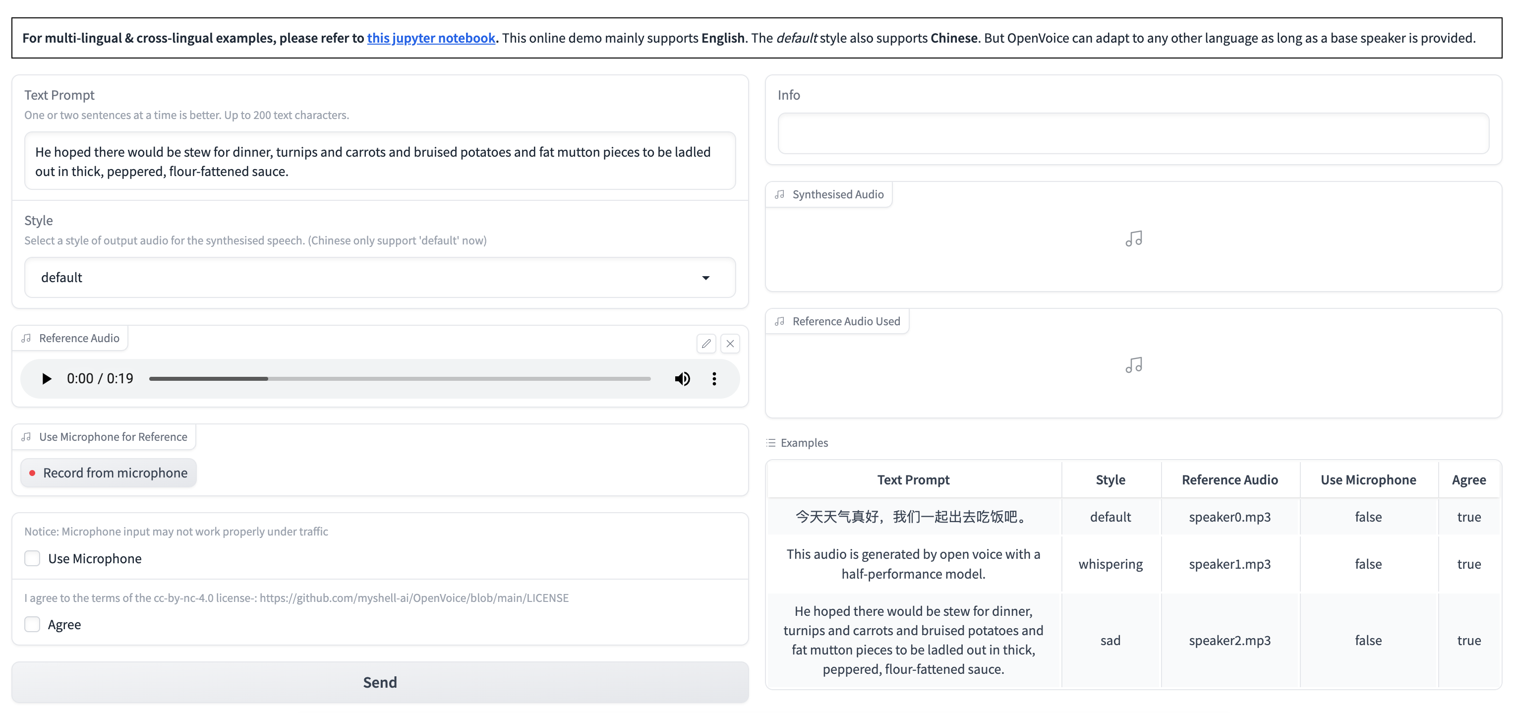
Task: Click the Send button
Action: (380, 681)
